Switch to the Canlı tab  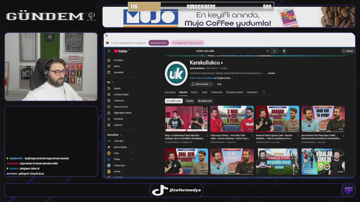point(204,92)
